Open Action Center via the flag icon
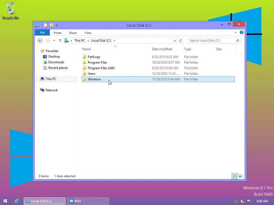This screenshot has height=205, width=274. tap(249, 201)
